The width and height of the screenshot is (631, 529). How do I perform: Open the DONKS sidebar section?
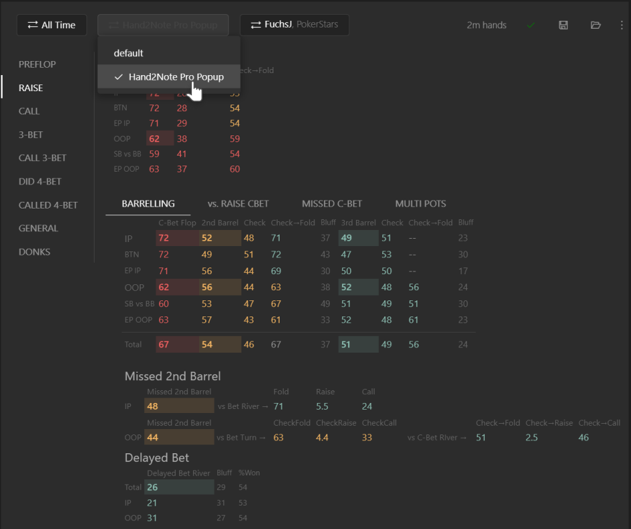tap(35, 252)
